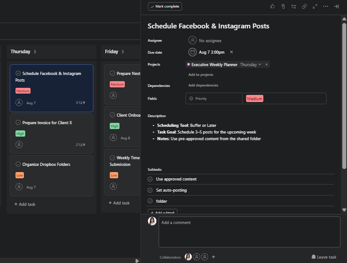Close the details pane with the arrow icon

[336, 7]
